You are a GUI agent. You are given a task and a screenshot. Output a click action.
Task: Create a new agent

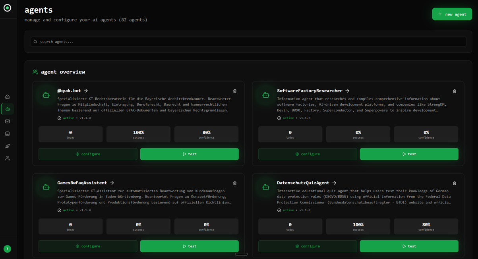tap(452, 14)
